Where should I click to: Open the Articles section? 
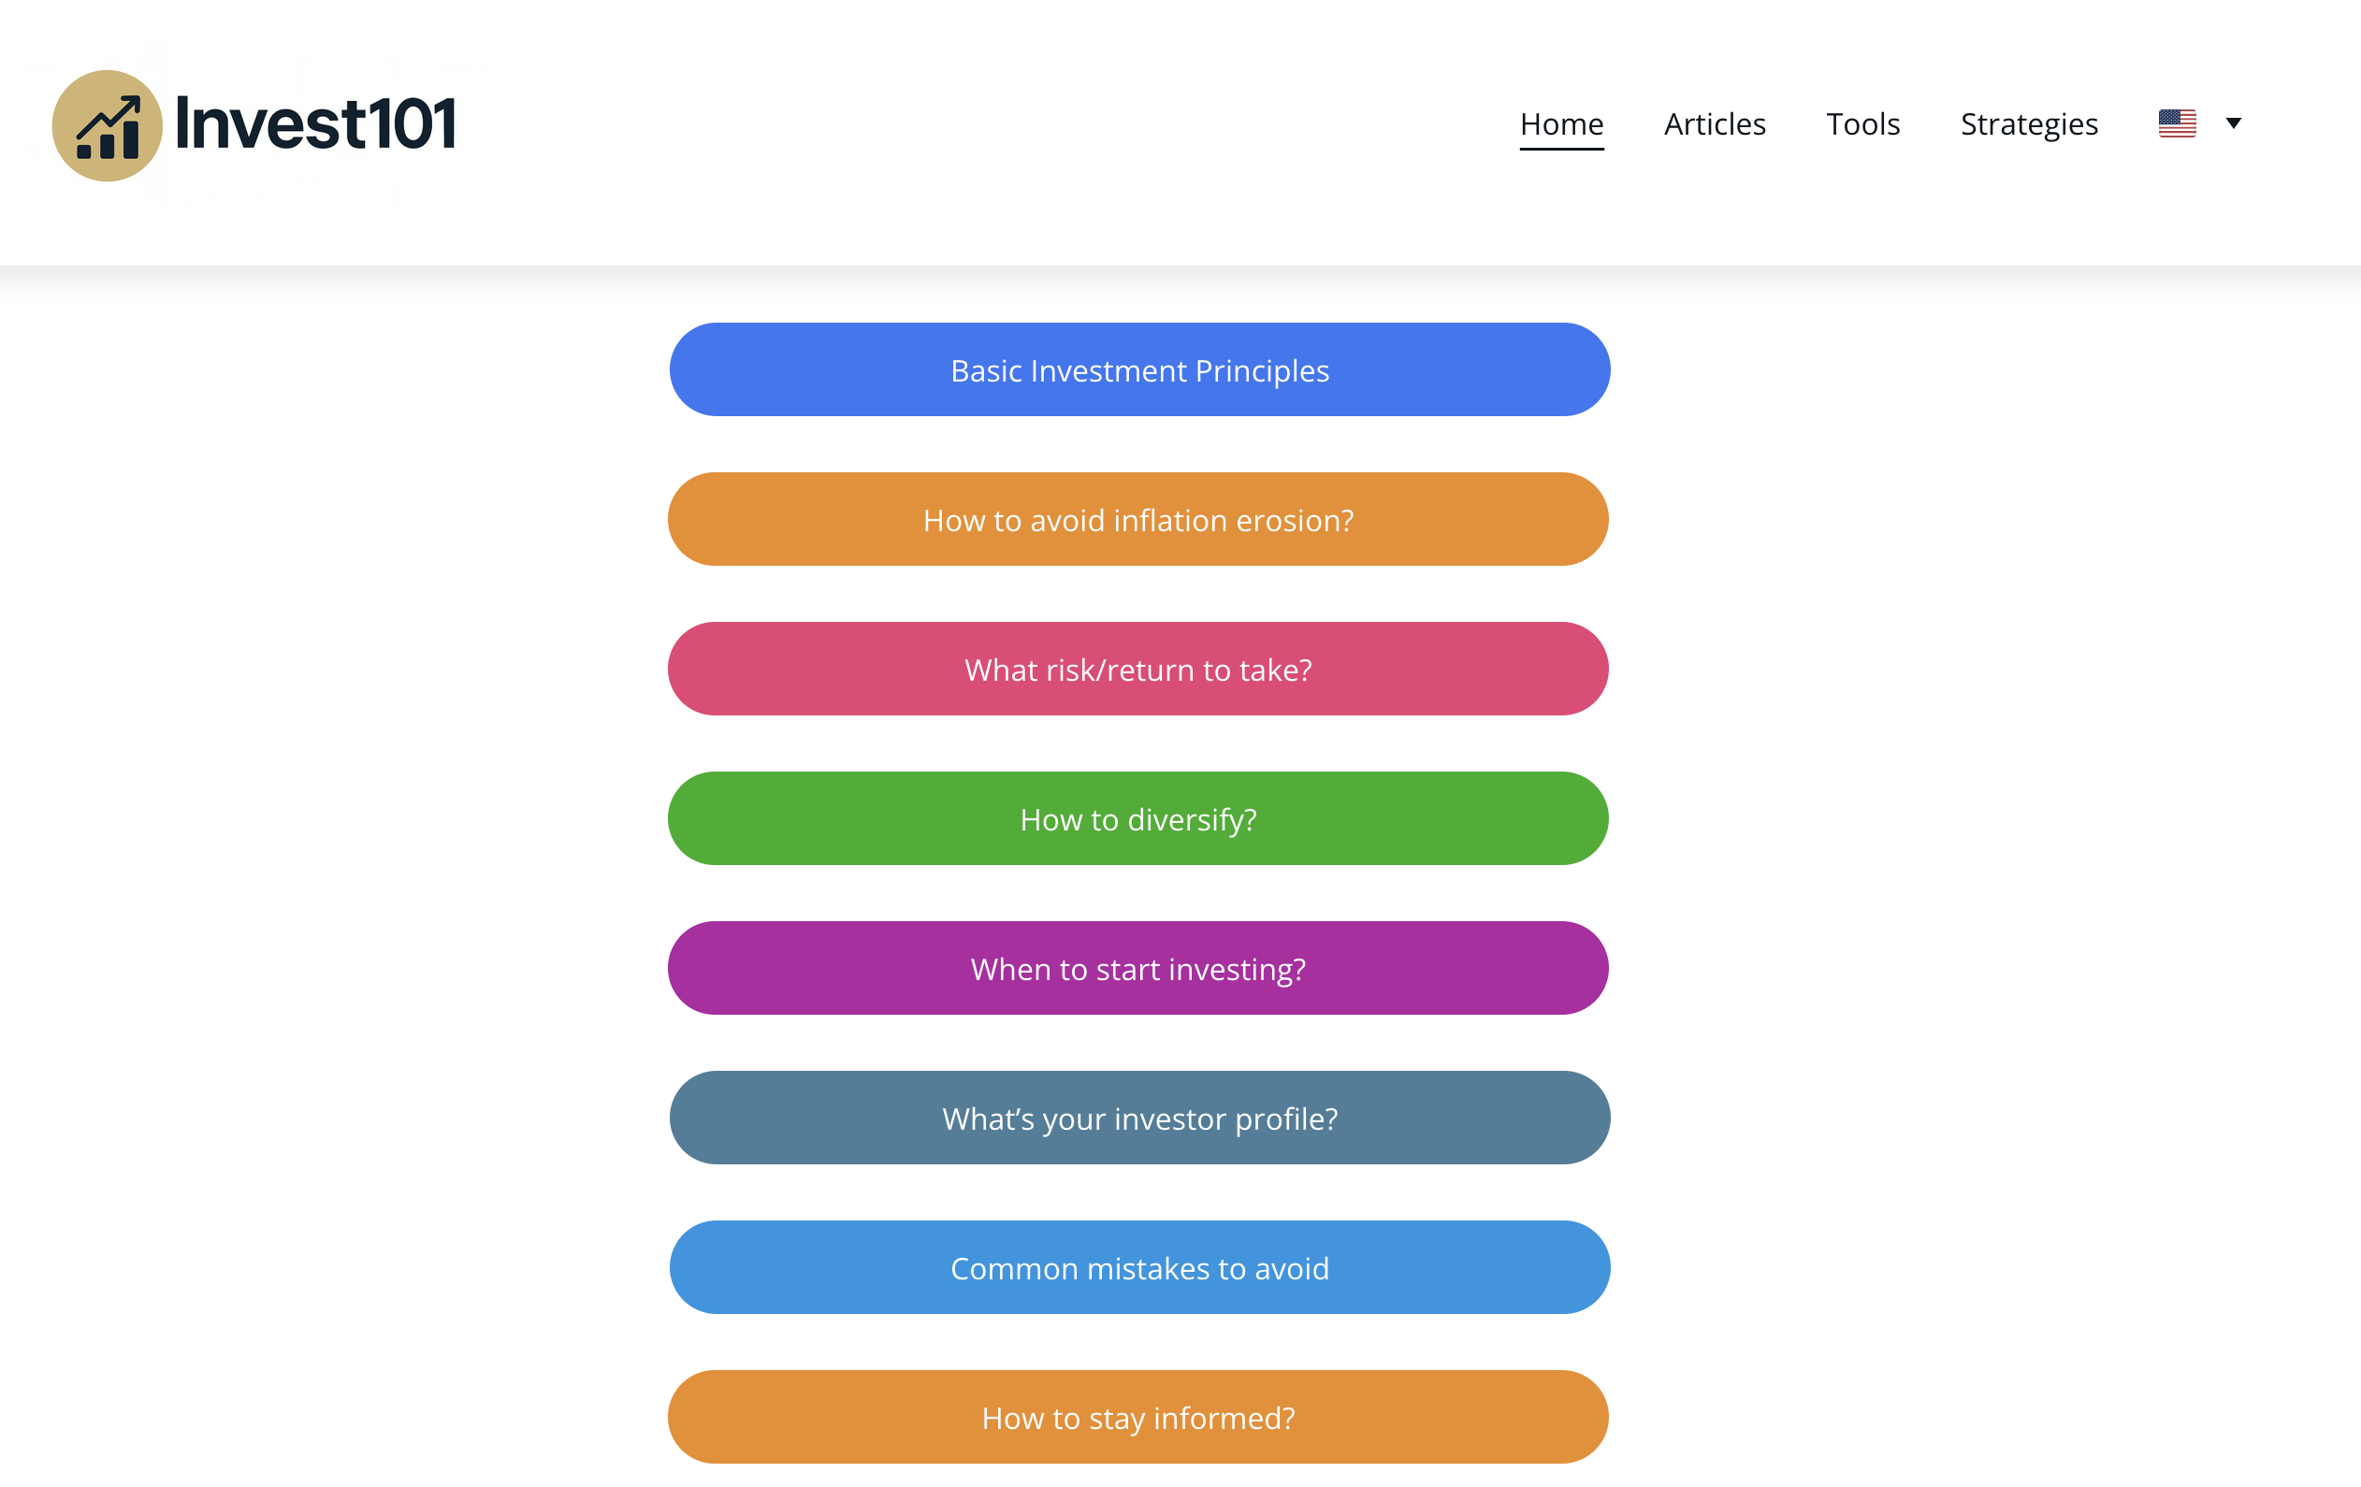coord(1714,123)
